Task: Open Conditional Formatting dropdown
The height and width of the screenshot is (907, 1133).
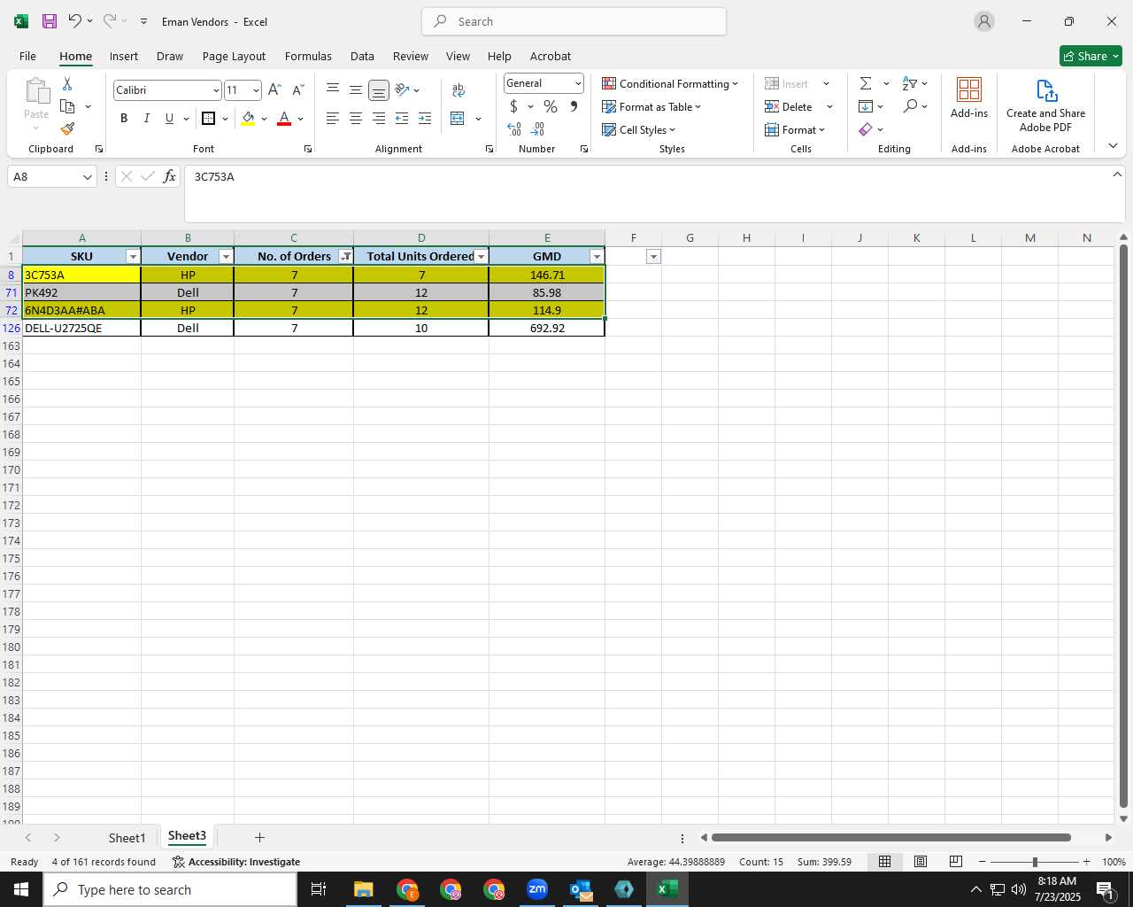Action: [670, 83]
